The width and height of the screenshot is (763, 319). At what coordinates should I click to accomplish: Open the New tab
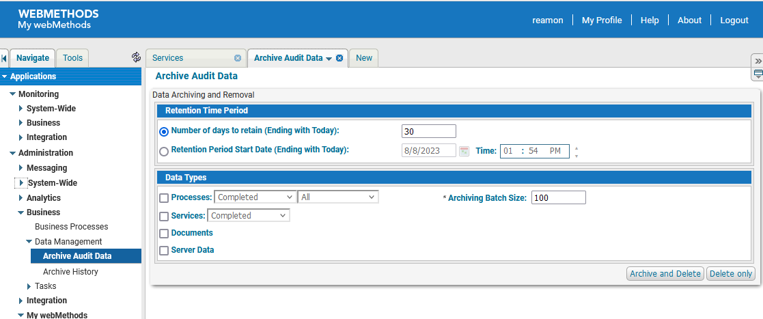364,58
